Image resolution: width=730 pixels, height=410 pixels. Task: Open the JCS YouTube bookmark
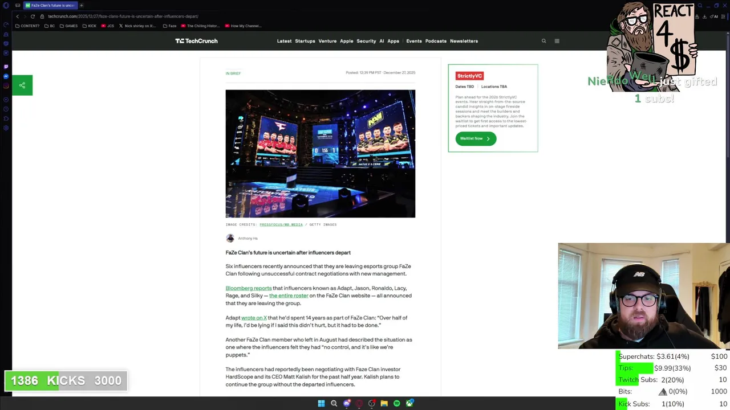click(108, 26)
